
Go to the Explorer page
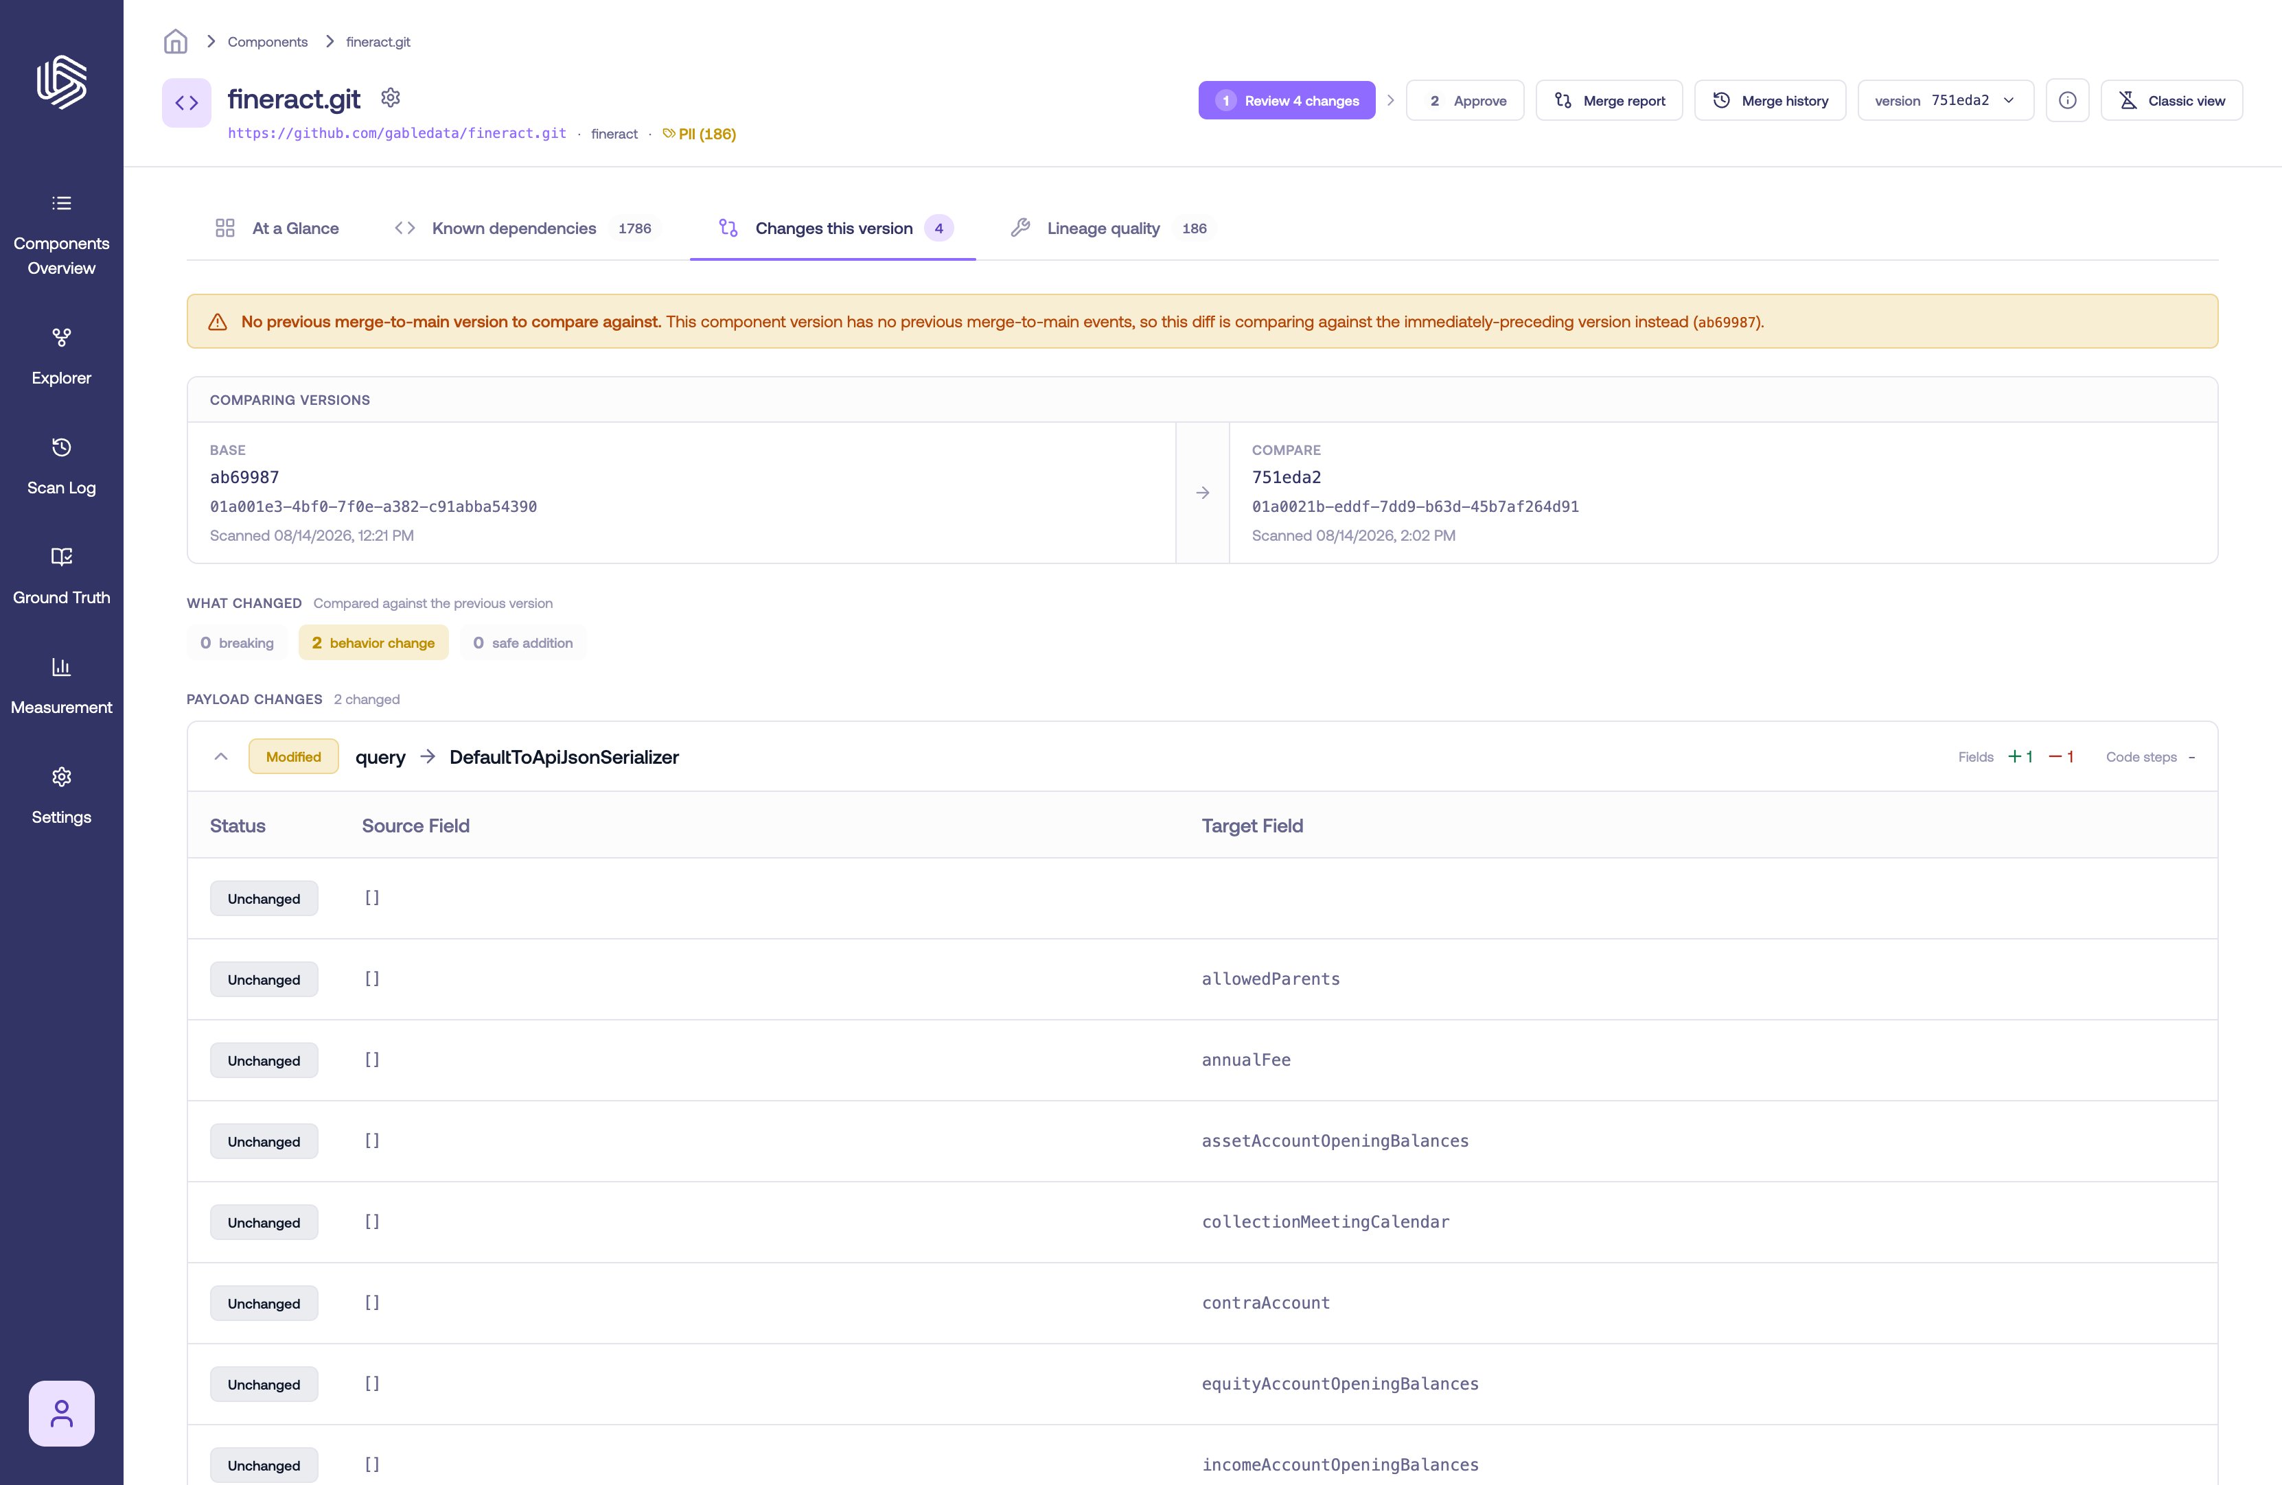61,357
